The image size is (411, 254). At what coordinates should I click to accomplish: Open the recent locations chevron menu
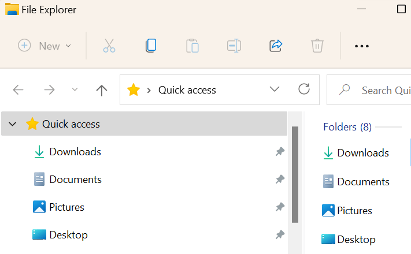click(75, 89)
